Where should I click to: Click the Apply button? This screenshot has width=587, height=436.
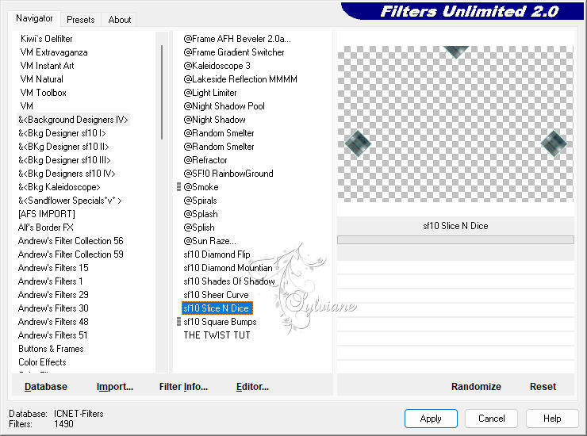coord(431,419)
